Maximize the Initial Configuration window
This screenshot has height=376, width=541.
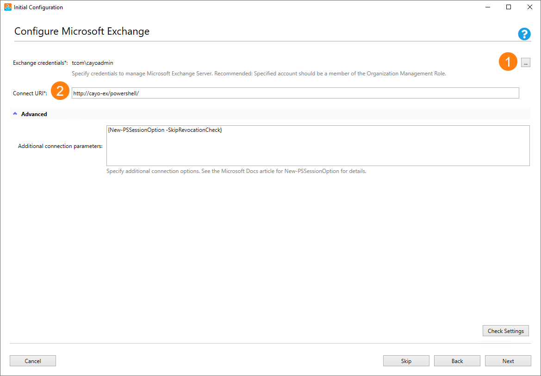tap(509, 7)
